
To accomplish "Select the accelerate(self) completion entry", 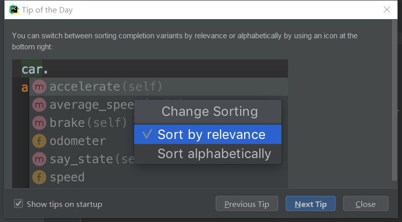I will click(106, 87).
